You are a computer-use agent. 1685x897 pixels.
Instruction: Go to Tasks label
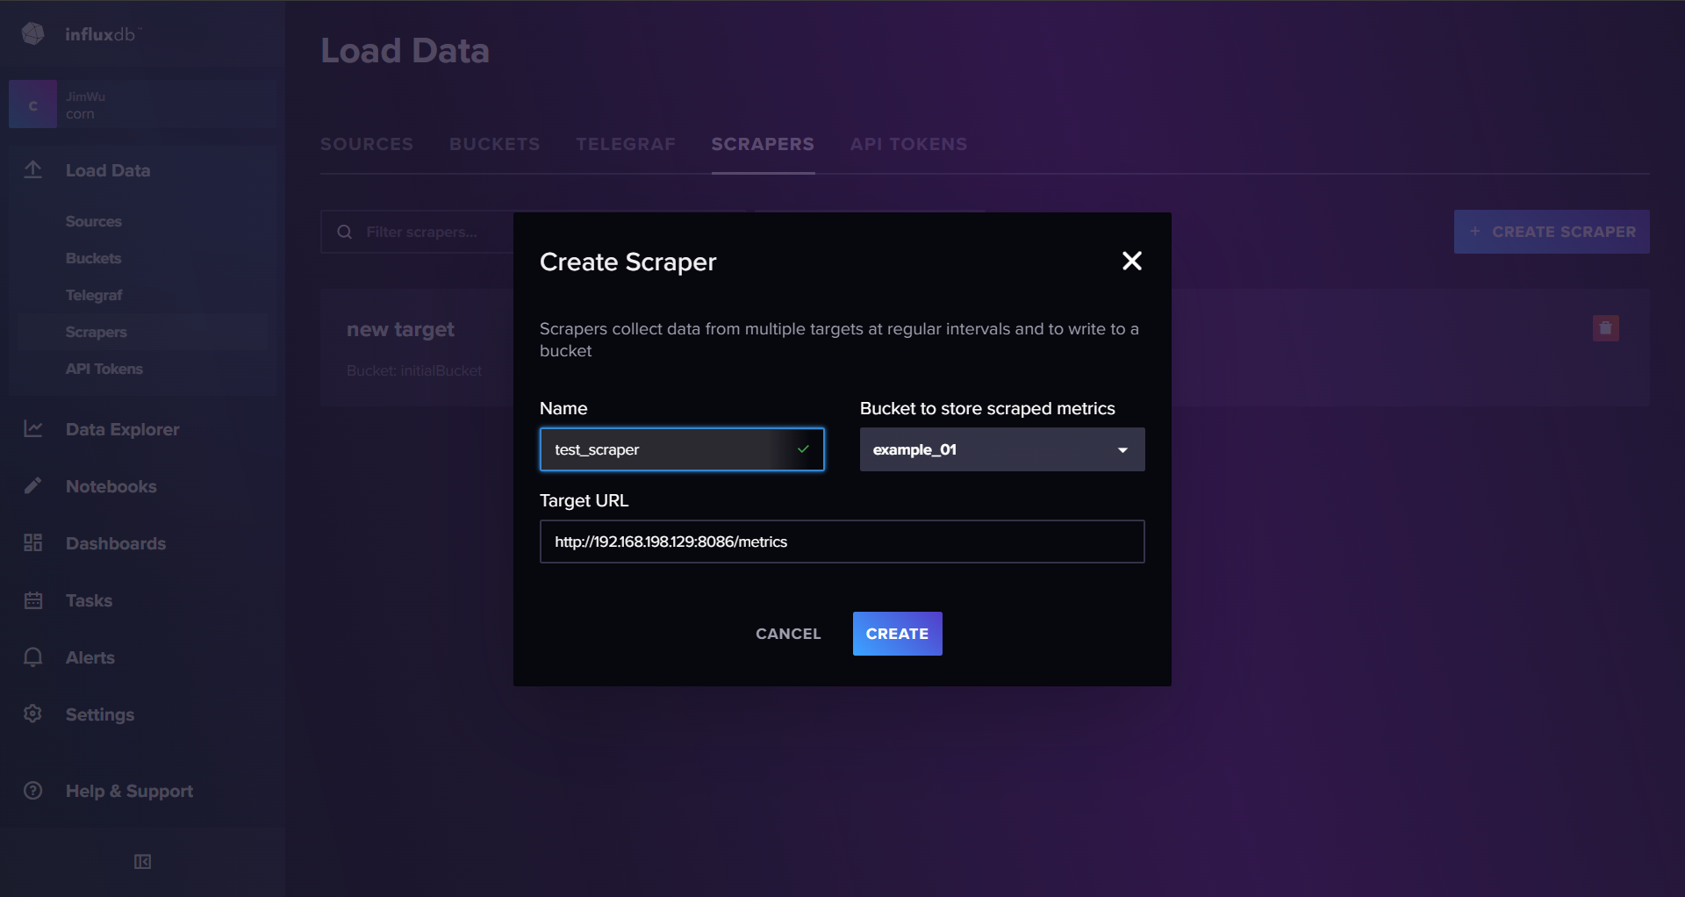click(90, 600)
